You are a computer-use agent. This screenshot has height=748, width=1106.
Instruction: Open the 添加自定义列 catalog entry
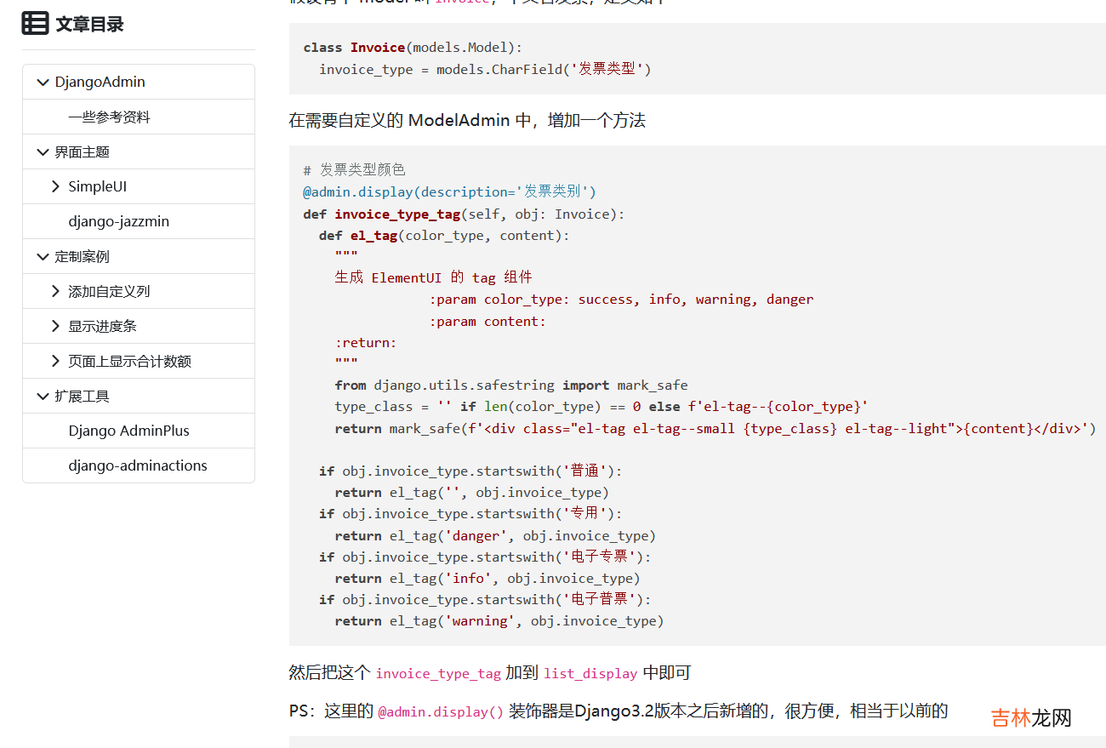109,292
